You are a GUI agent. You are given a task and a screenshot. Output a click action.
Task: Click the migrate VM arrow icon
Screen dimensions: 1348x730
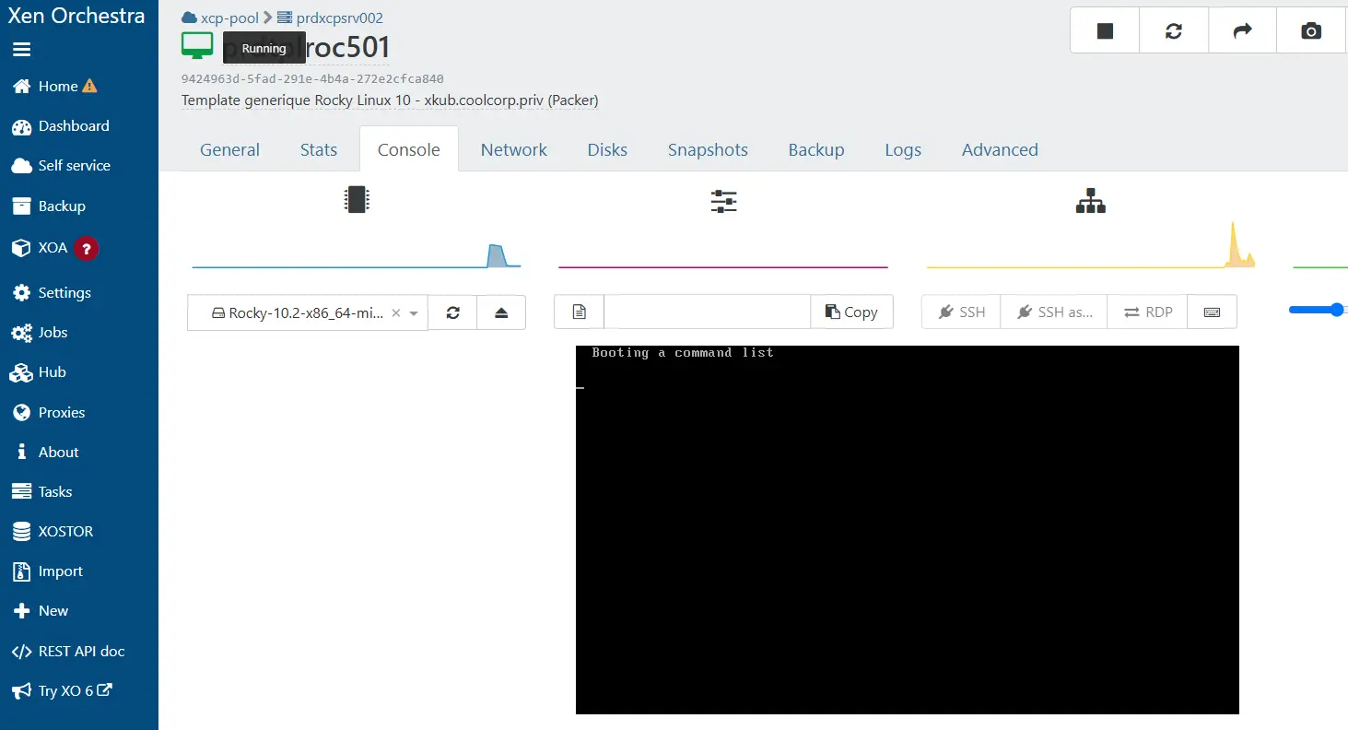pyautogui.click(x=1242, y=31)
